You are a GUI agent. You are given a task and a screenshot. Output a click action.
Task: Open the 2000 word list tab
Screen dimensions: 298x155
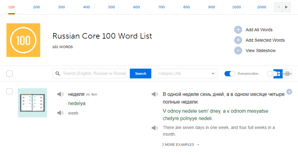[261, 7]
